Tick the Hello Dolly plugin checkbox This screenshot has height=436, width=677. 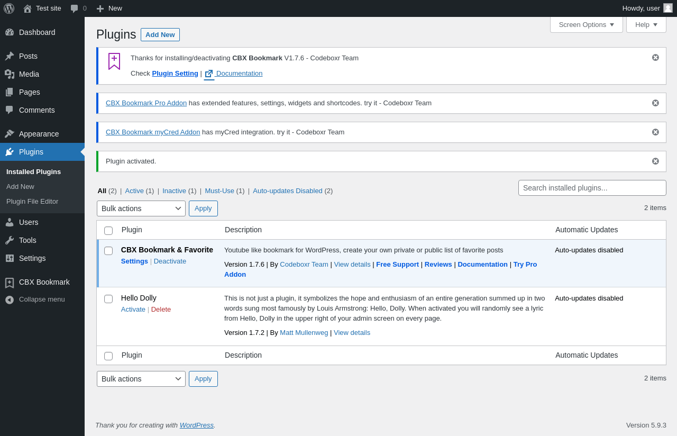108,299
